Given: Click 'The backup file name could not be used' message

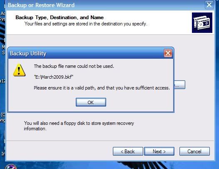Looking at the screenshot, I should pos(74,66).
